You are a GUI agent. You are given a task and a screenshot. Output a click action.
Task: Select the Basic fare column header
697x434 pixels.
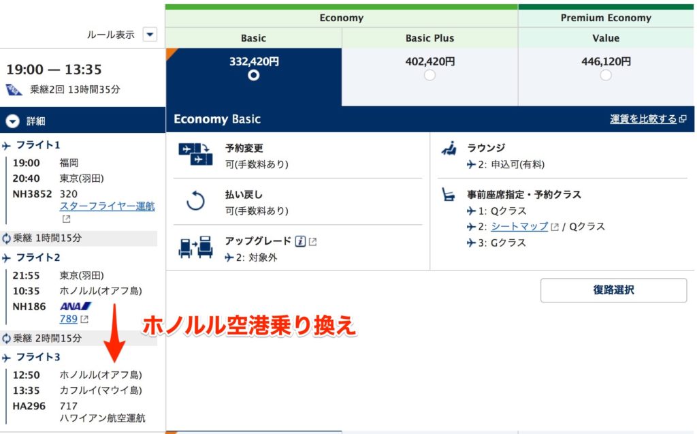pyautogui.click(x=253, y=38)
